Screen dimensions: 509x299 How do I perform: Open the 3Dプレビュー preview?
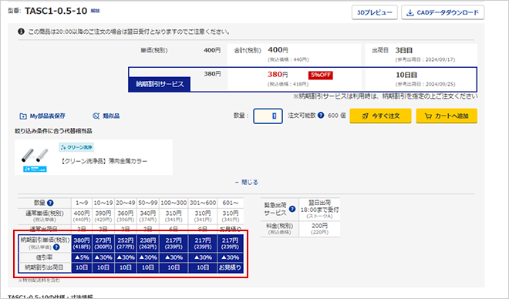tap(375, 12)
